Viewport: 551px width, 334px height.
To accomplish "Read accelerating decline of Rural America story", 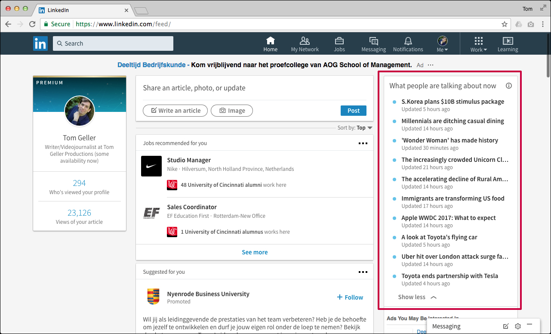I will (455, 179).
